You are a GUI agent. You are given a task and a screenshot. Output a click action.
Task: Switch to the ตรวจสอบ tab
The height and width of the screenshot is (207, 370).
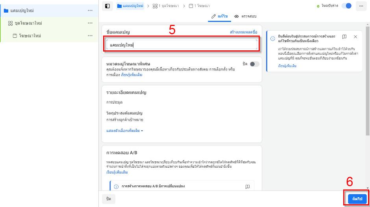pos(245,17)
